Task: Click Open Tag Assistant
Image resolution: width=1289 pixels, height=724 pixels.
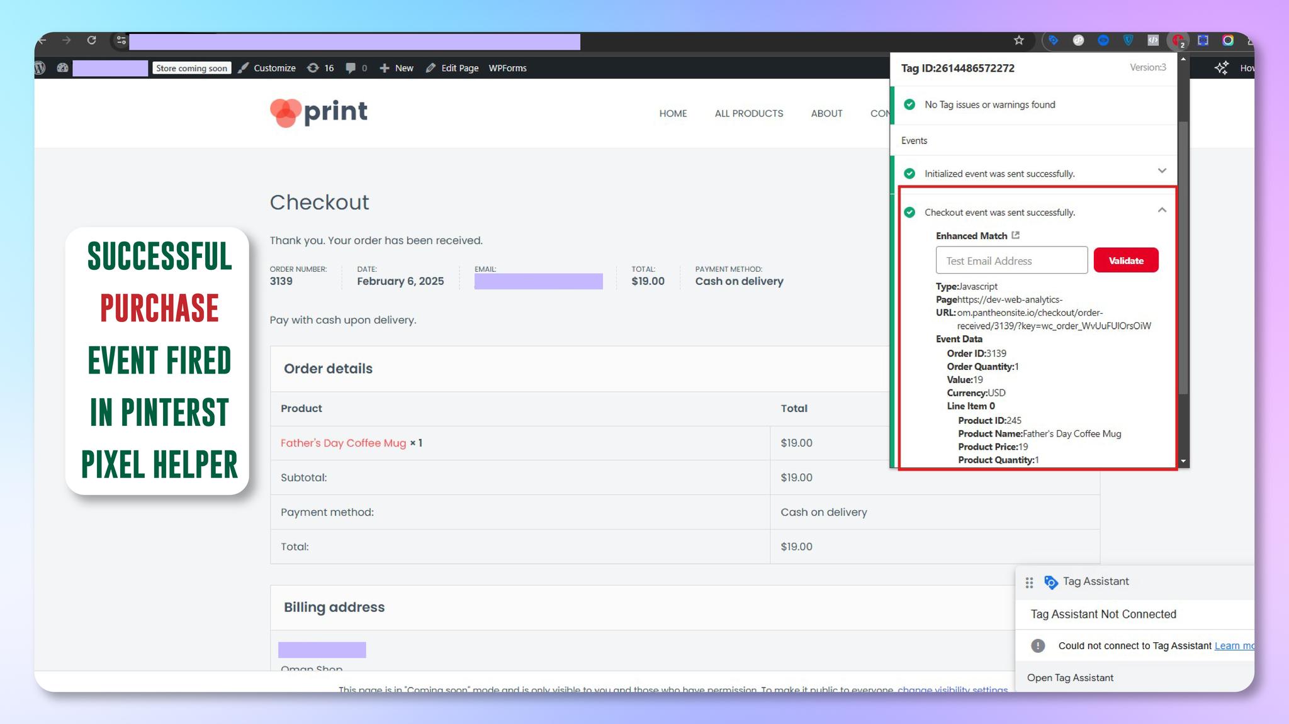Action: click(x=1070, y=677)
